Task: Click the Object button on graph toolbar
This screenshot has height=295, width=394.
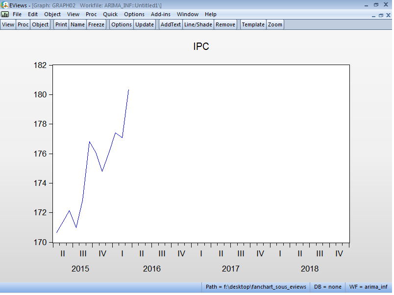Action: click(40, 24)
